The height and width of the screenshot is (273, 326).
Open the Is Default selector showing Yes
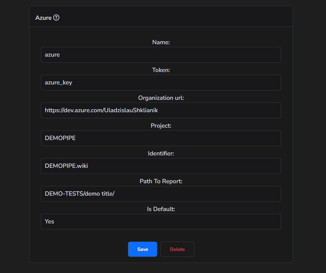point(161,221)
